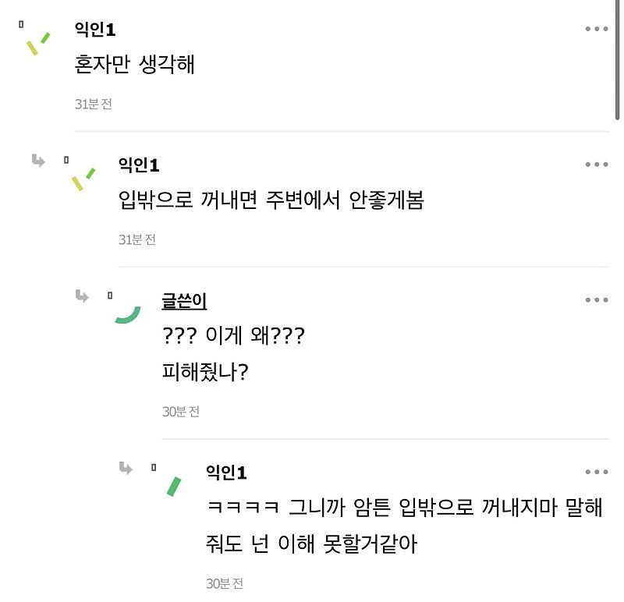Click the comment text '??? 이게 왜???'
Screen dimensions: 624x602
(x=233, y=335)
